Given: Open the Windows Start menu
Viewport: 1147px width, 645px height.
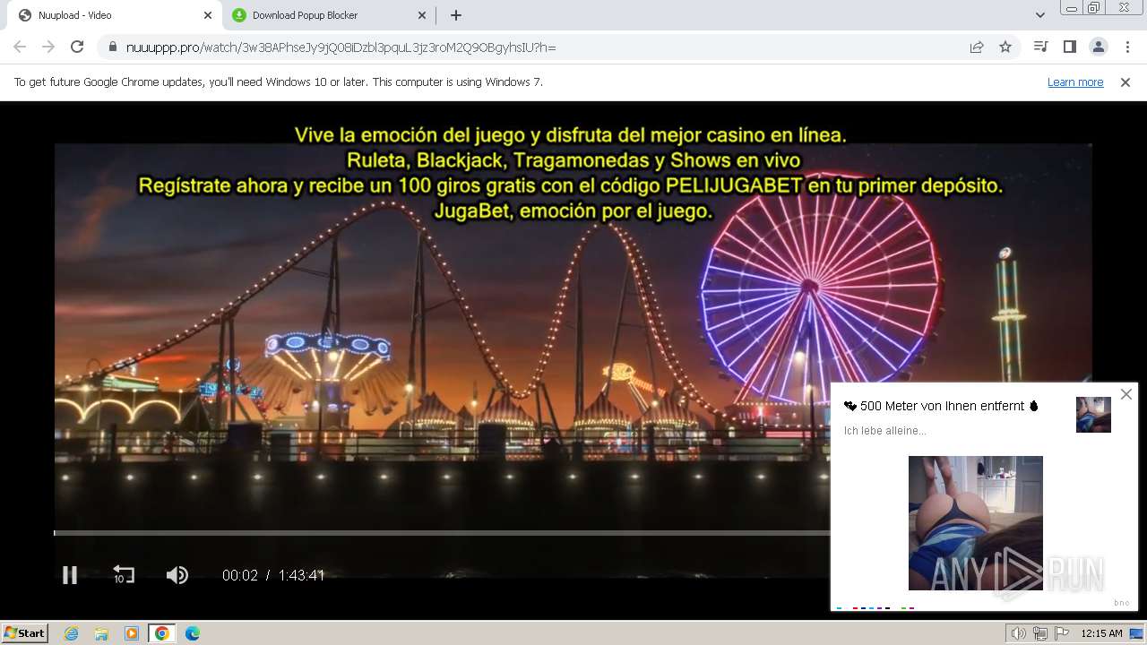Looking at the screenshot, I should click(x=25, y=632).
